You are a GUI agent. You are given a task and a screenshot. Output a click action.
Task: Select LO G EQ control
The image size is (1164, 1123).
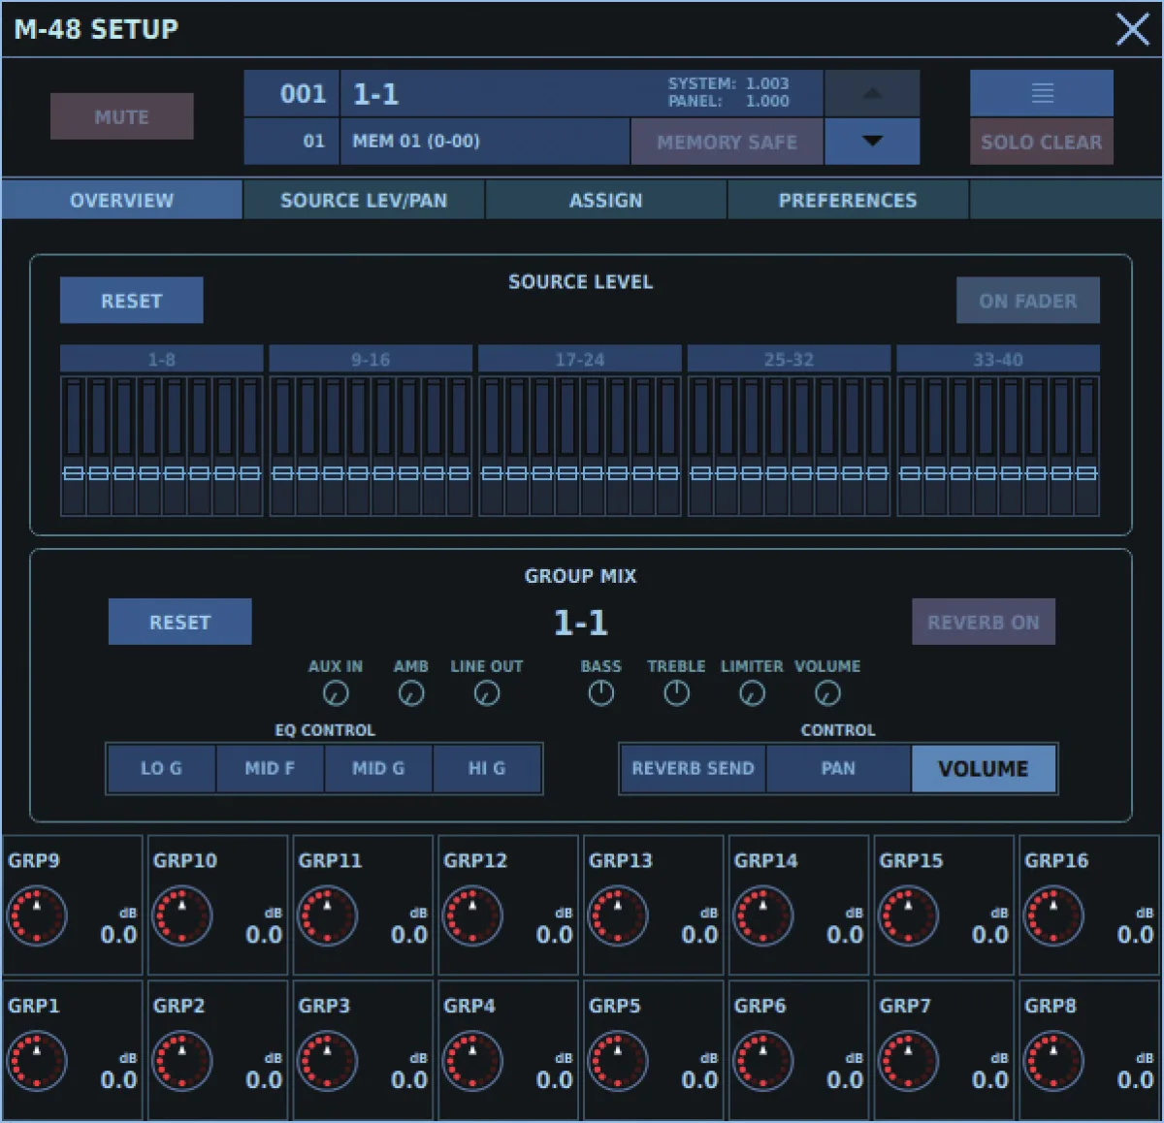tap(161, 768)
